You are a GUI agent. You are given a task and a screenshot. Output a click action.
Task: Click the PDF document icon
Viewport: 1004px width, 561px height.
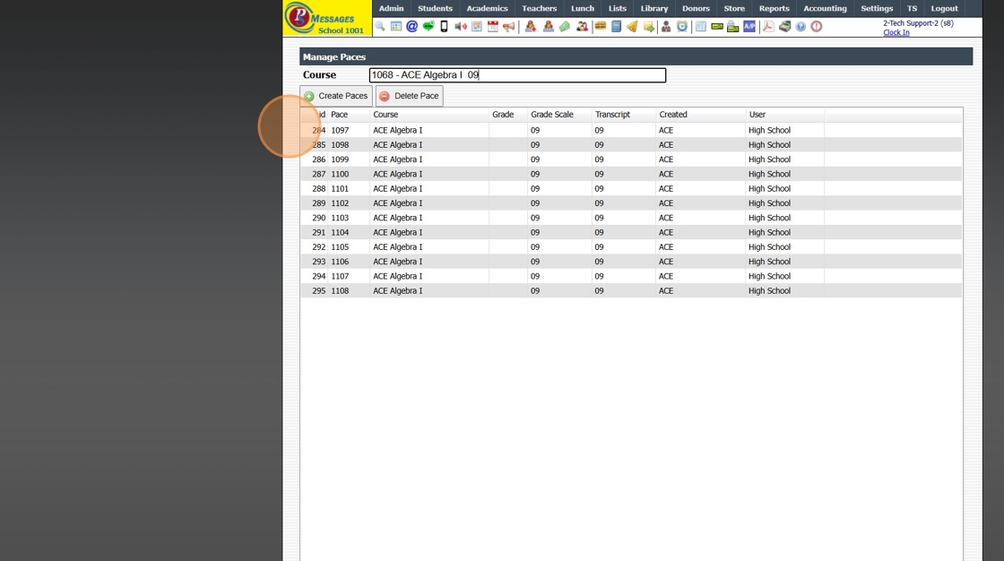coord(768,27)
